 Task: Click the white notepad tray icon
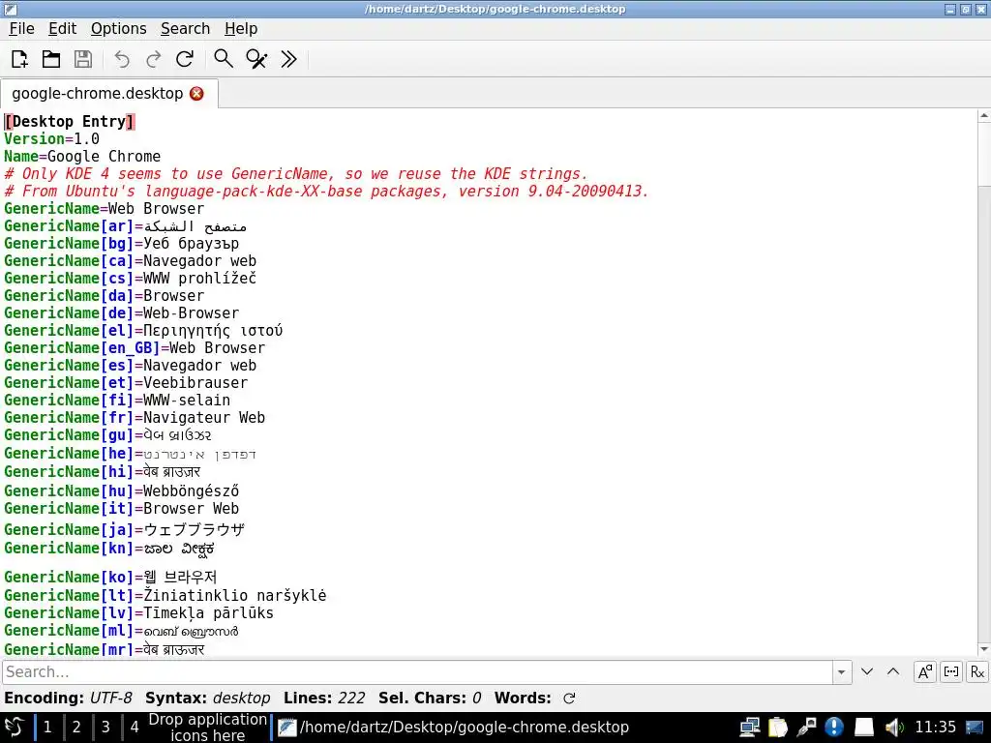click(863, 728)
